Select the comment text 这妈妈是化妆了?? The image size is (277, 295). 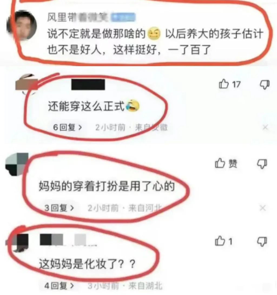pyautogui.click(x=87, y=264)
